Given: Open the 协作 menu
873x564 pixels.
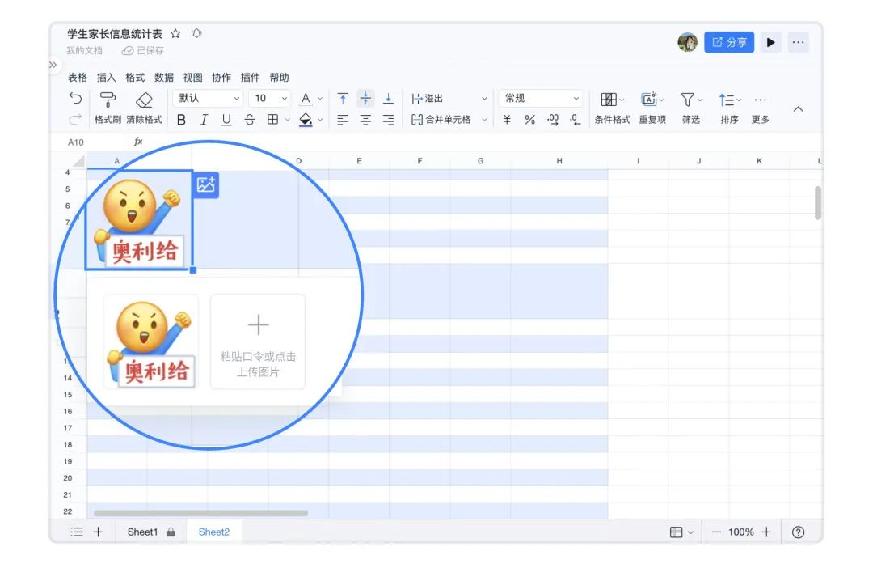Looking at the screenshot, I should [221, 78].
